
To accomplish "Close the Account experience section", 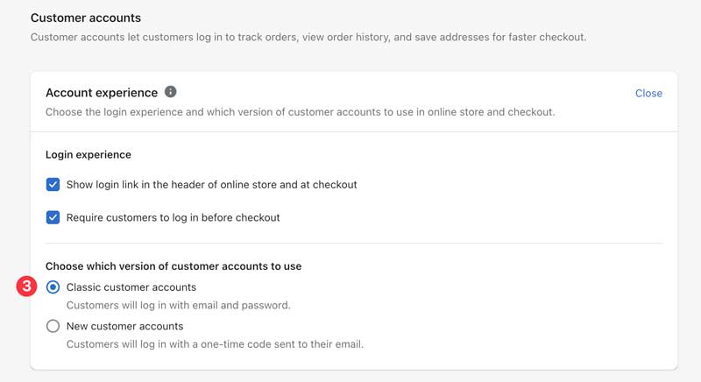I will [648, 93].
